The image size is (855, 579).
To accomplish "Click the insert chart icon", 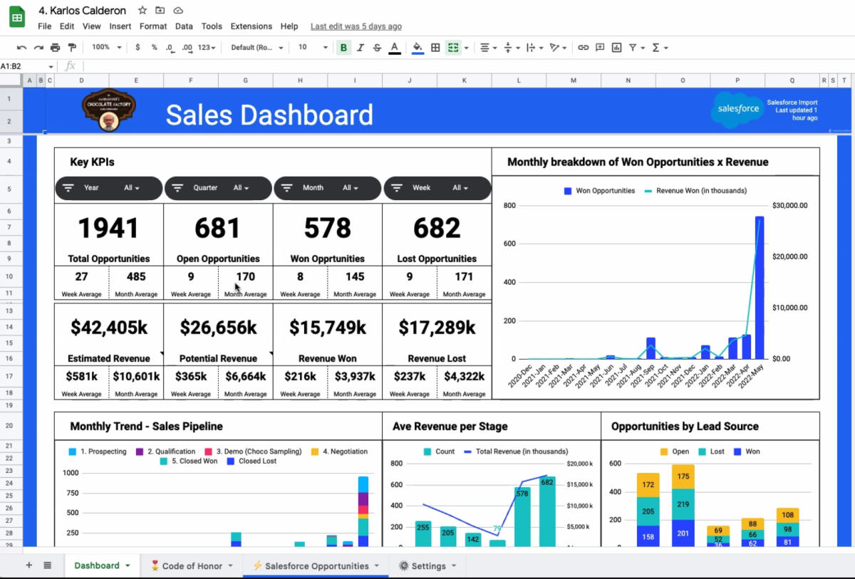I will coord(616,48).
